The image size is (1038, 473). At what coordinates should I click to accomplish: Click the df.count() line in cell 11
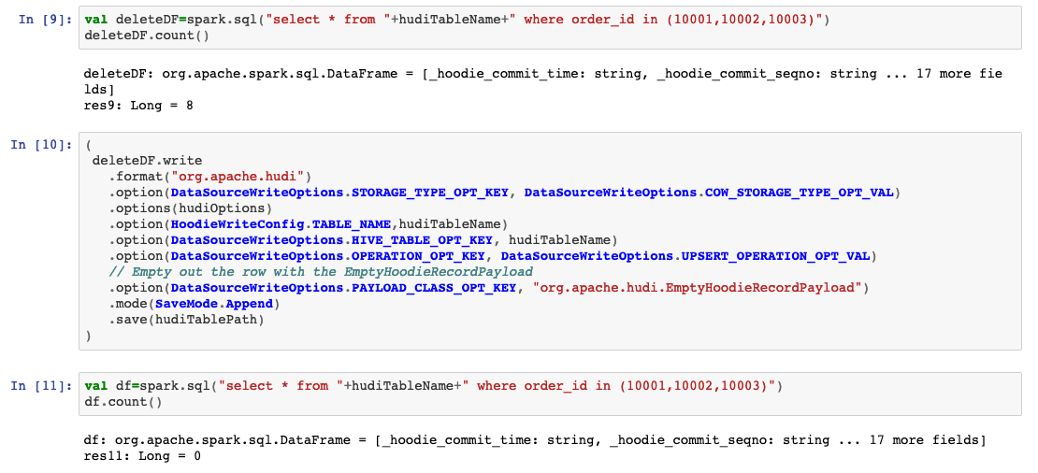point(123,402)
